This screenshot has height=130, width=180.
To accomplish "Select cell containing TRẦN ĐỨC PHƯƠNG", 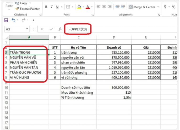I will point(29,72).
